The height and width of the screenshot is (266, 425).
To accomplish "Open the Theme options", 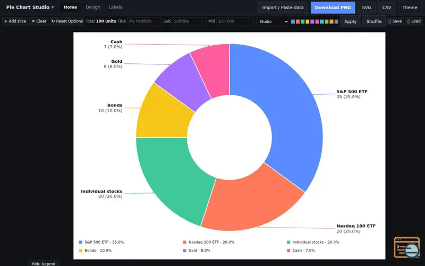I will (410, 7).
